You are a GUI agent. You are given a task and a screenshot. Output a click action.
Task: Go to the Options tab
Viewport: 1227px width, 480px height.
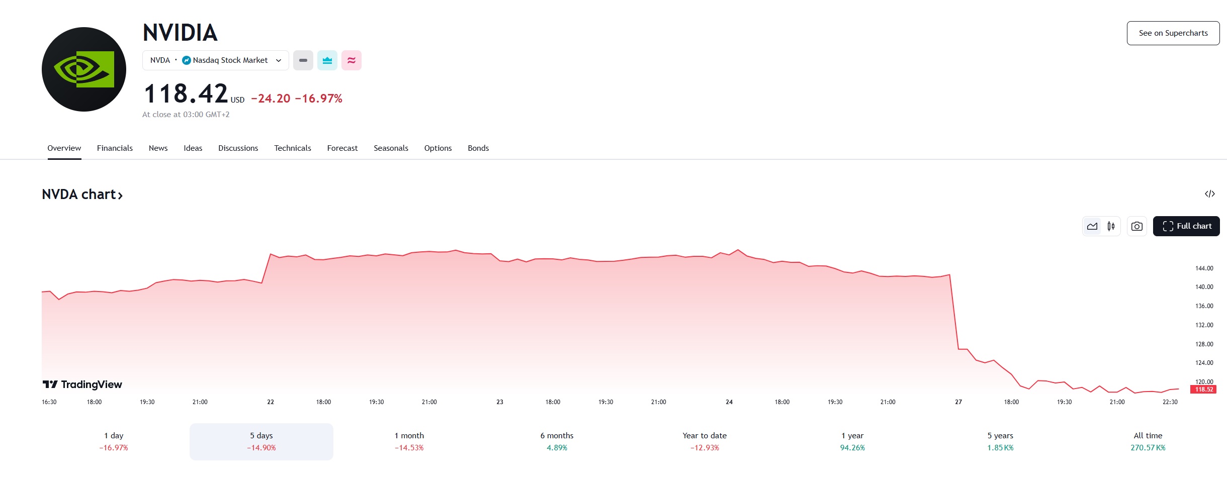pos(438,148)
